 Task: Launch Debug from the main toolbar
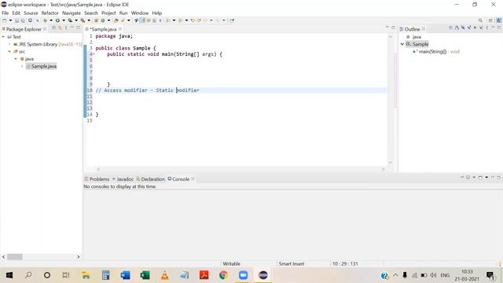[x=46, y=20]
